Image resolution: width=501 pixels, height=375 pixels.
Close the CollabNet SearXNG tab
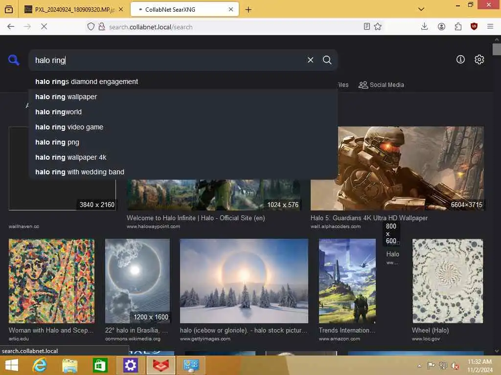coord(231,10)
